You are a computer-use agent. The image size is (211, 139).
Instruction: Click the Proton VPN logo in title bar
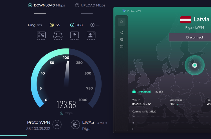[124, 11]
